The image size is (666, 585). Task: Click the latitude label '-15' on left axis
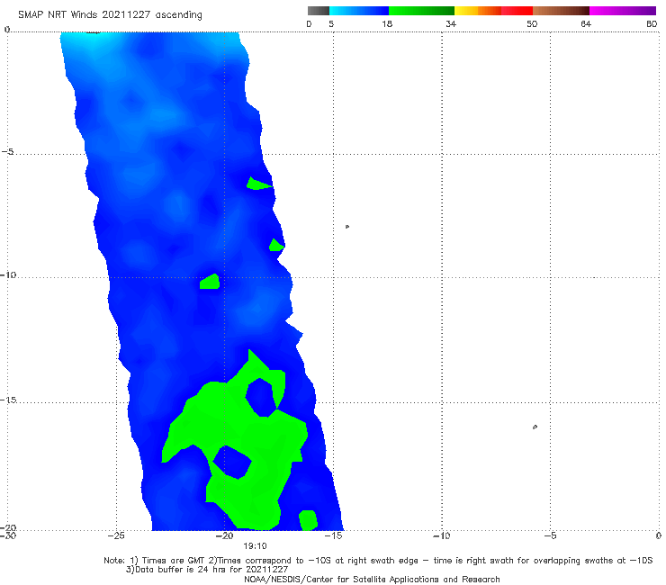tap(8, 400)
